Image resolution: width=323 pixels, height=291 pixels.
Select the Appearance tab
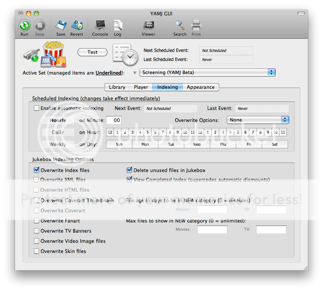[201, 87]
